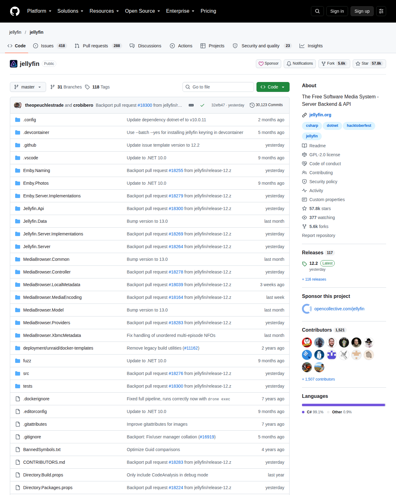The image size is (396, 495).
Task: Open the Discussions tab
Action: click(x=145, y=46)
